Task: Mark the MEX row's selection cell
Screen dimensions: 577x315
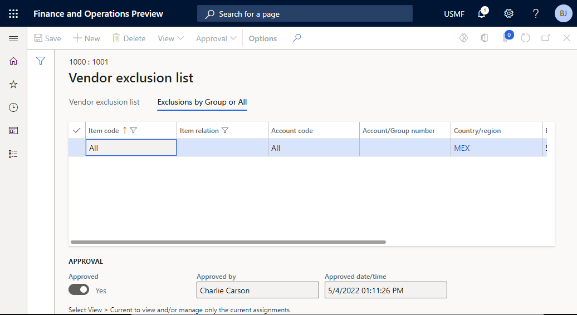Action: [x=77, y=148]
